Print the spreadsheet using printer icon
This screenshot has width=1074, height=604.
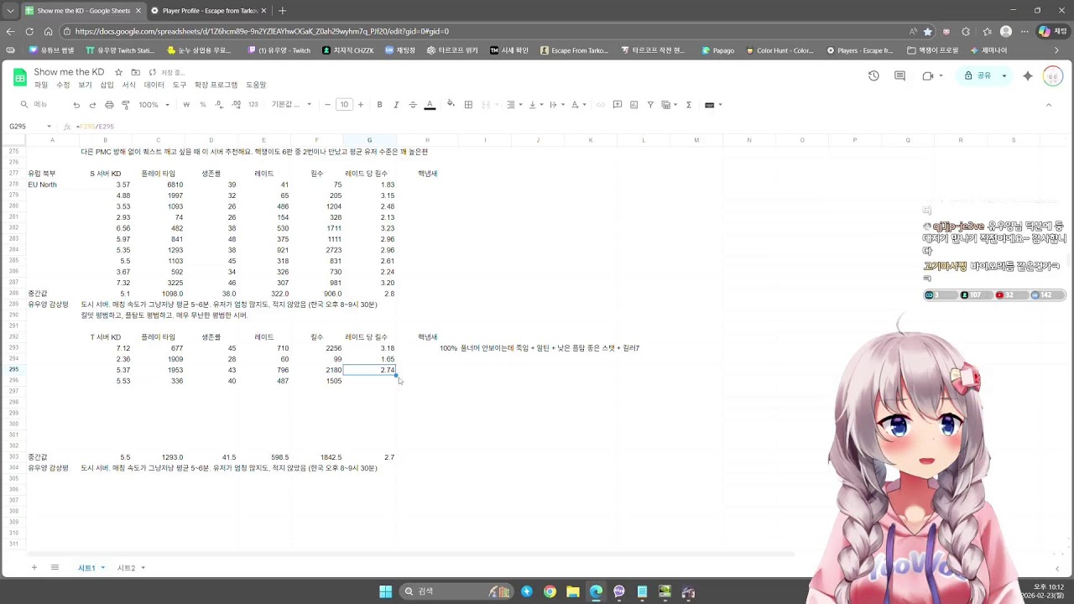(109, 105)
